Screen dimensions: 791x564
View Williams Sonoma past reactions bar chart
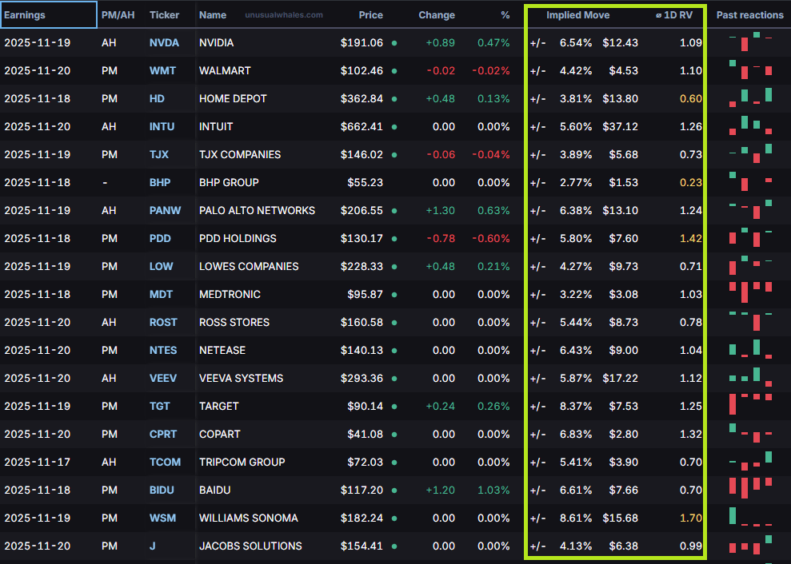751,517
